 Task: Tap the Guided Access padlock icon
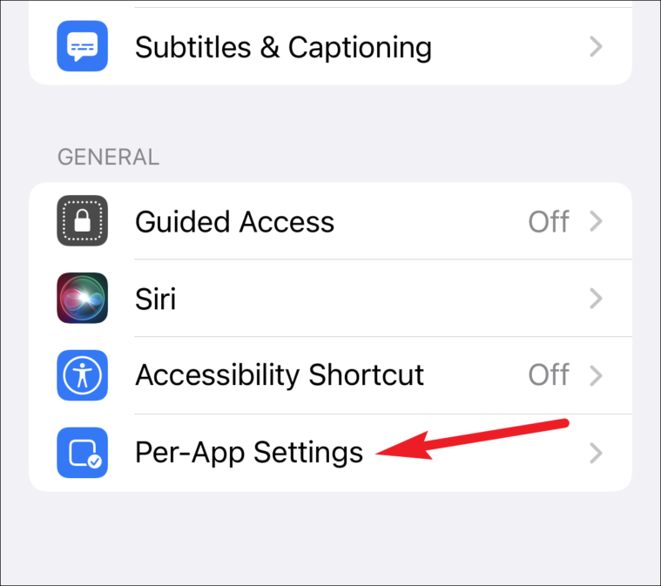82,221
